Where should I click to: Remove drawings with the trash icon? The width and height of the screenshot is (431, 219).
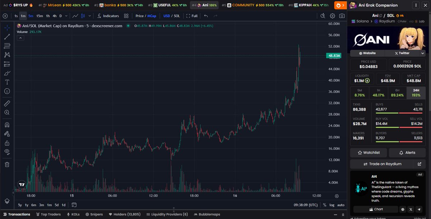coord(7,164)
